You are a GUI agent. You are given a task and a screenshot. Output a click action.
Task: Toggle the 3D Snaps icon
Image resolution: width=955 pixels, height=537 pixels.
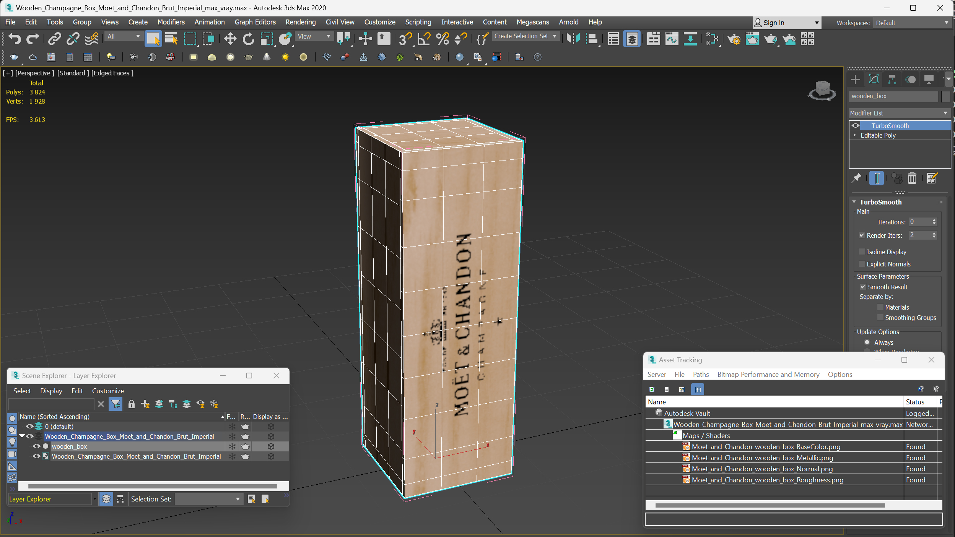point(405,39)
